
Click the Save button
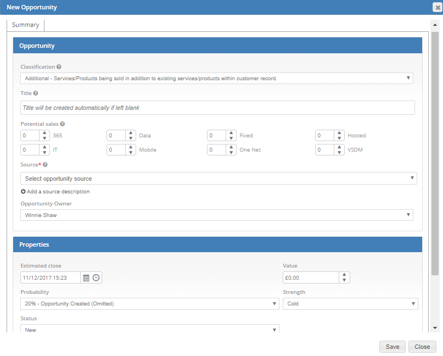pyautogui.click(x=392, y=347)
